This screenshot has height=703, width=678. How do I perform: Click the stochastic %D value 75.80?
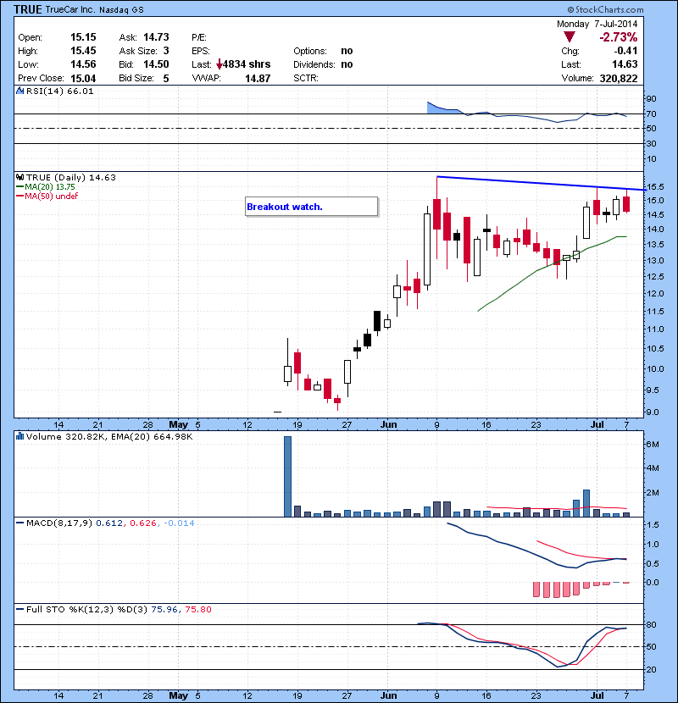point(197,609)
